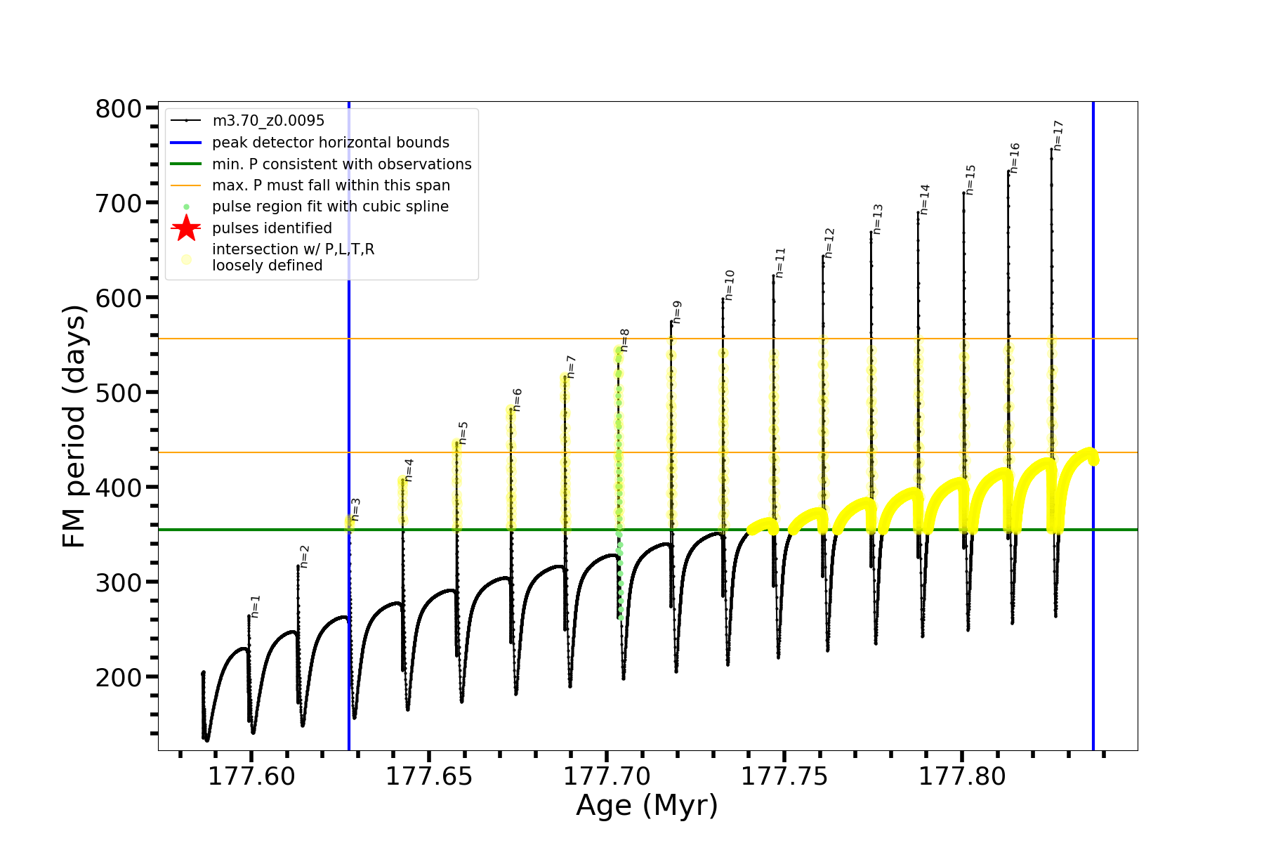Click the 'min. P consistent with observations' label
This screenshot has height=843, width=1264.
341,164
